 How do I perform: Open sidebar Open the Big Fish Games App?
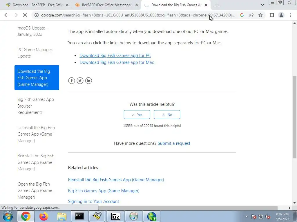pyautogui.click(x=37, y=190)
